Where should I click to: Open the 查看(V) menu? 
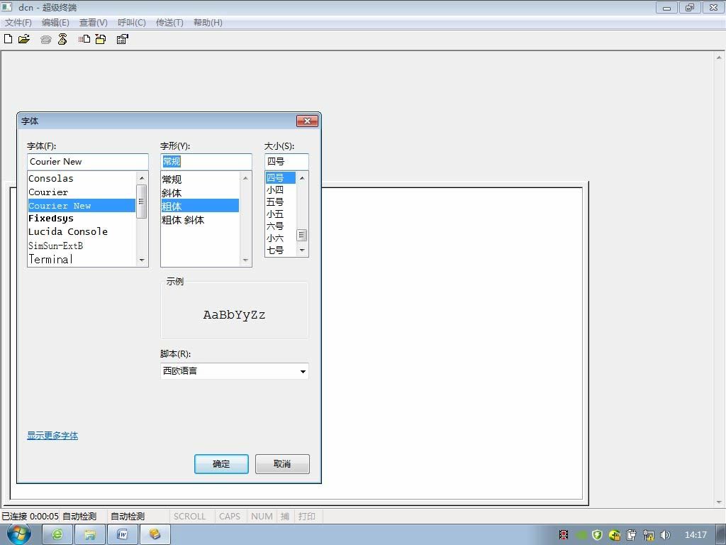(x=93, y=22)
